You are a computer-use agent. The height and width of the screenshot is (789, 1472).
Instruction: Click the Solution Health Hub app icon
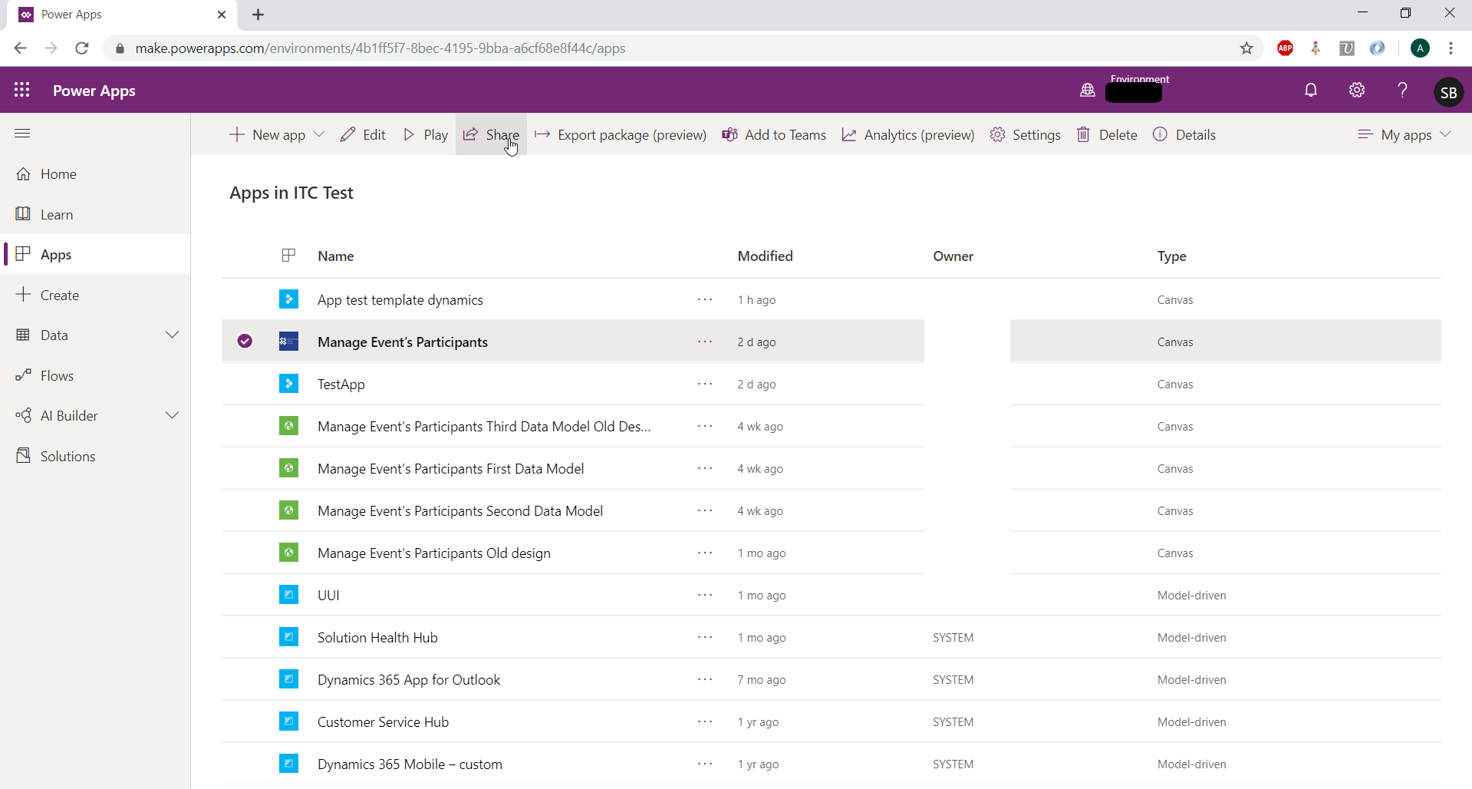click(288, 637)
